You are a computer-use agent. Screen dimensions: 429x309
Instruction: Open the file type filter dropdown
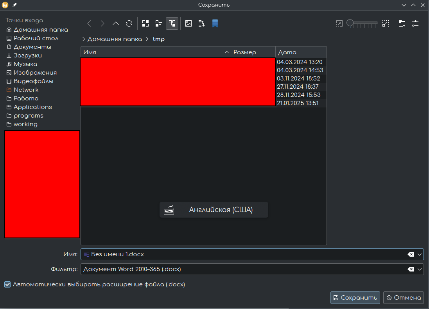pyautogui.click(x=420, y=269)
